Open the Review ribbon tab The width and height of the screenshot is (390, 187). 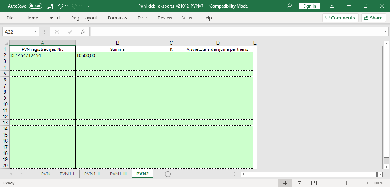click(x=165, y=18)
